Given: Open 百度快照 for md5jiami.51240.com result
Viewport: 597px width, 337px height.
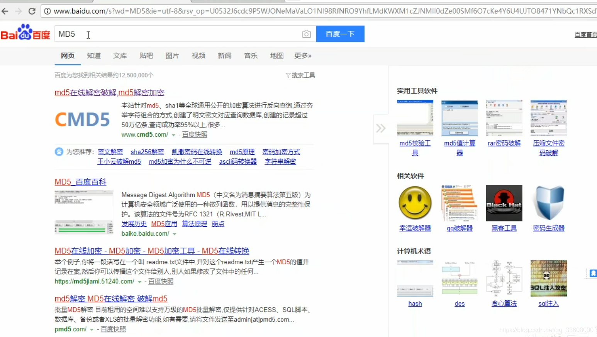Looking at the screenshot, I should [161, 282].
